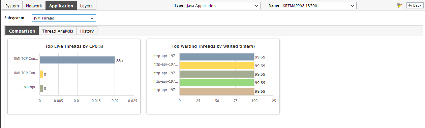Click the yellow waiting thread bar
The height and width of the screenshot is (128, 425).
(x=217, y=66)
